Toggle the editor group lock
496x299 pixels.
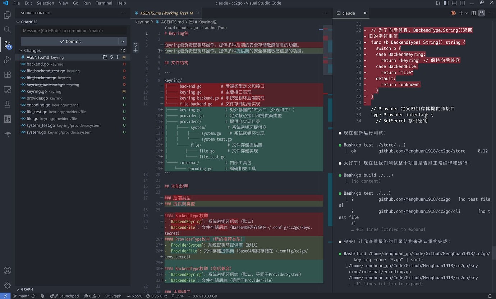click(x=481, y=13)
